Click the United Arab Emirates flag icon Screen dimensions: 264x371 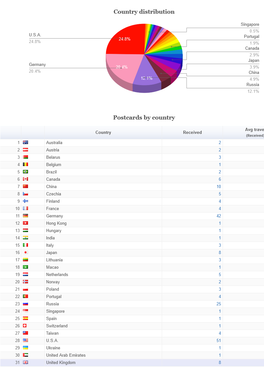click(25, 355)
